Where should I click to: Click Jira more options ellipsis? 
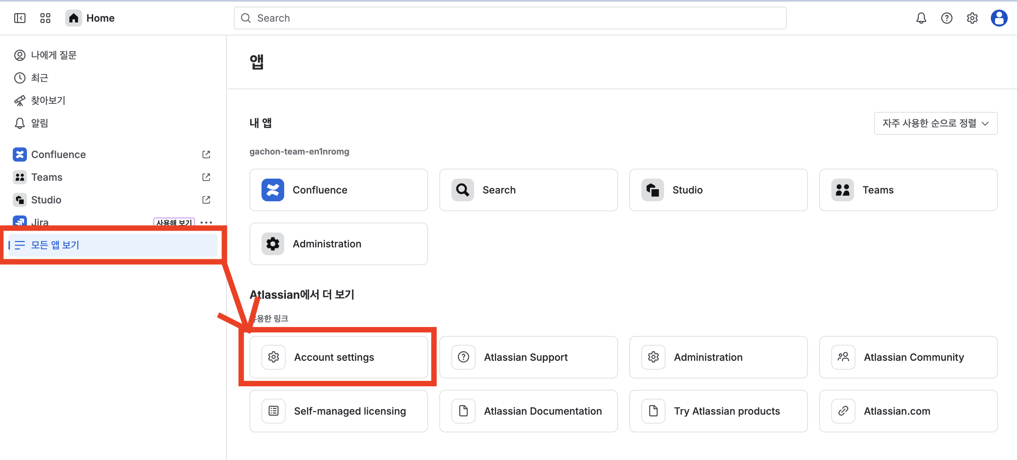[206, 222]
